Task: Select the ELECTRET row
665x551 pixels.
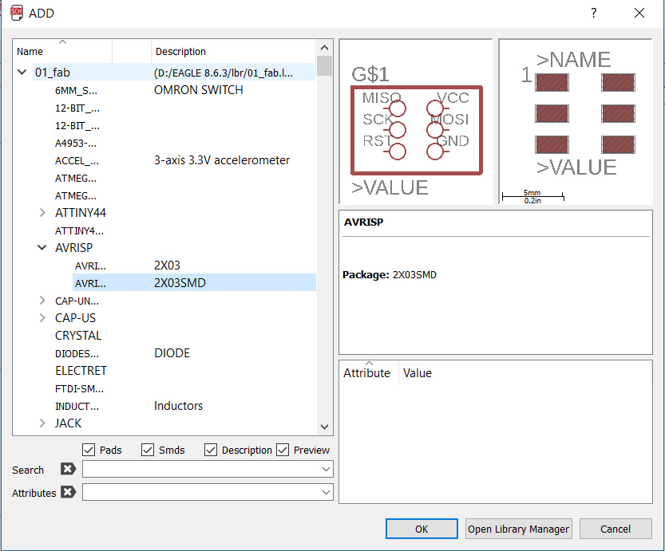Action: (x=164, y=371)
